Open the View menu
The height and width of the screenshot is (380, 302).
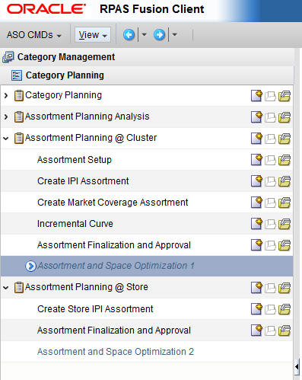pos(93,35)
